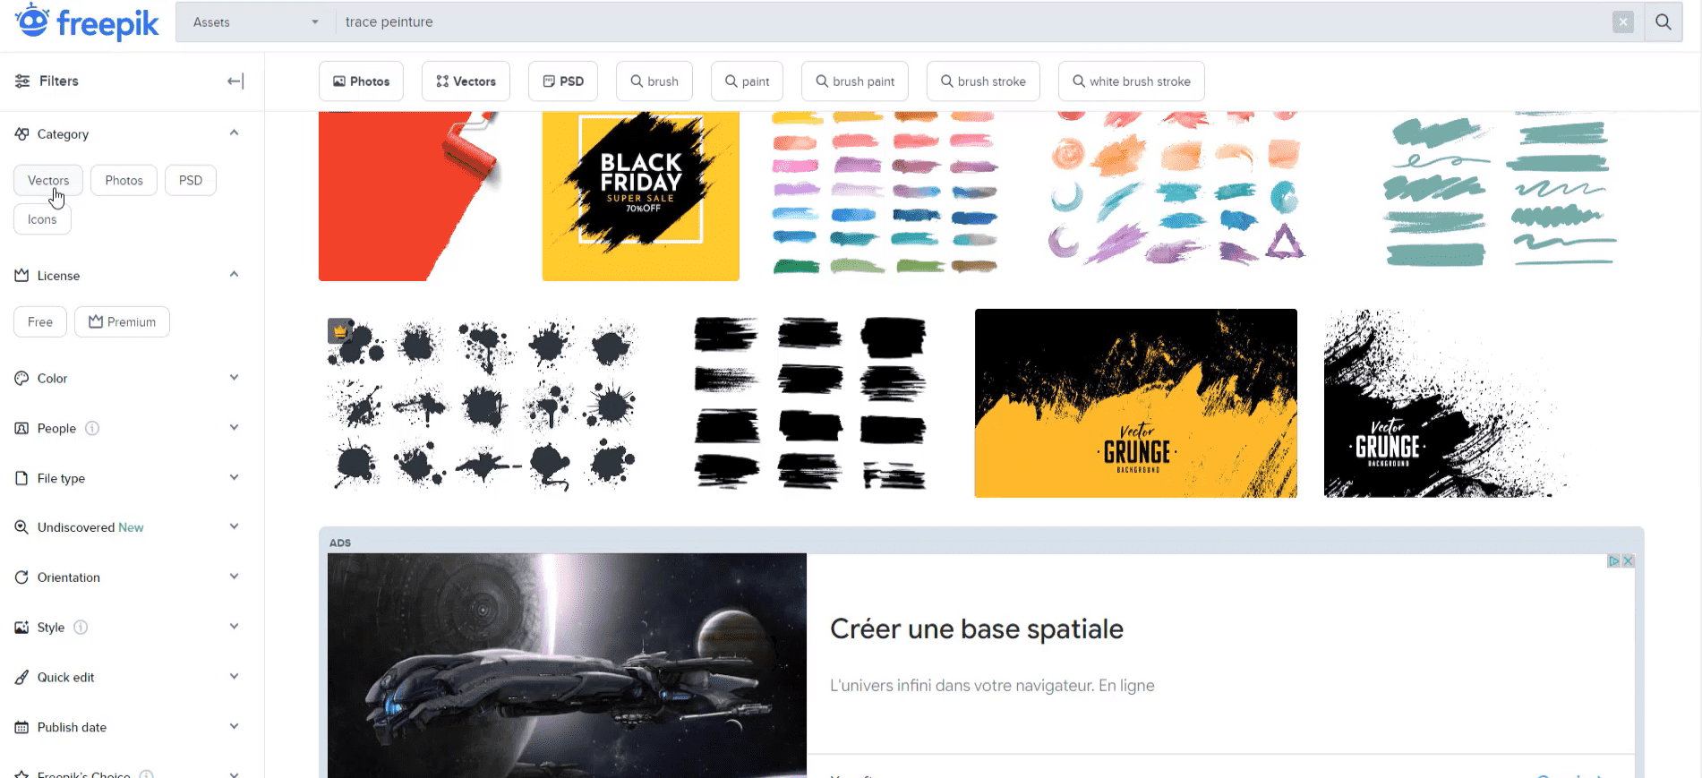Click the People info icon
1702x778 pixels.
[92, 429]
